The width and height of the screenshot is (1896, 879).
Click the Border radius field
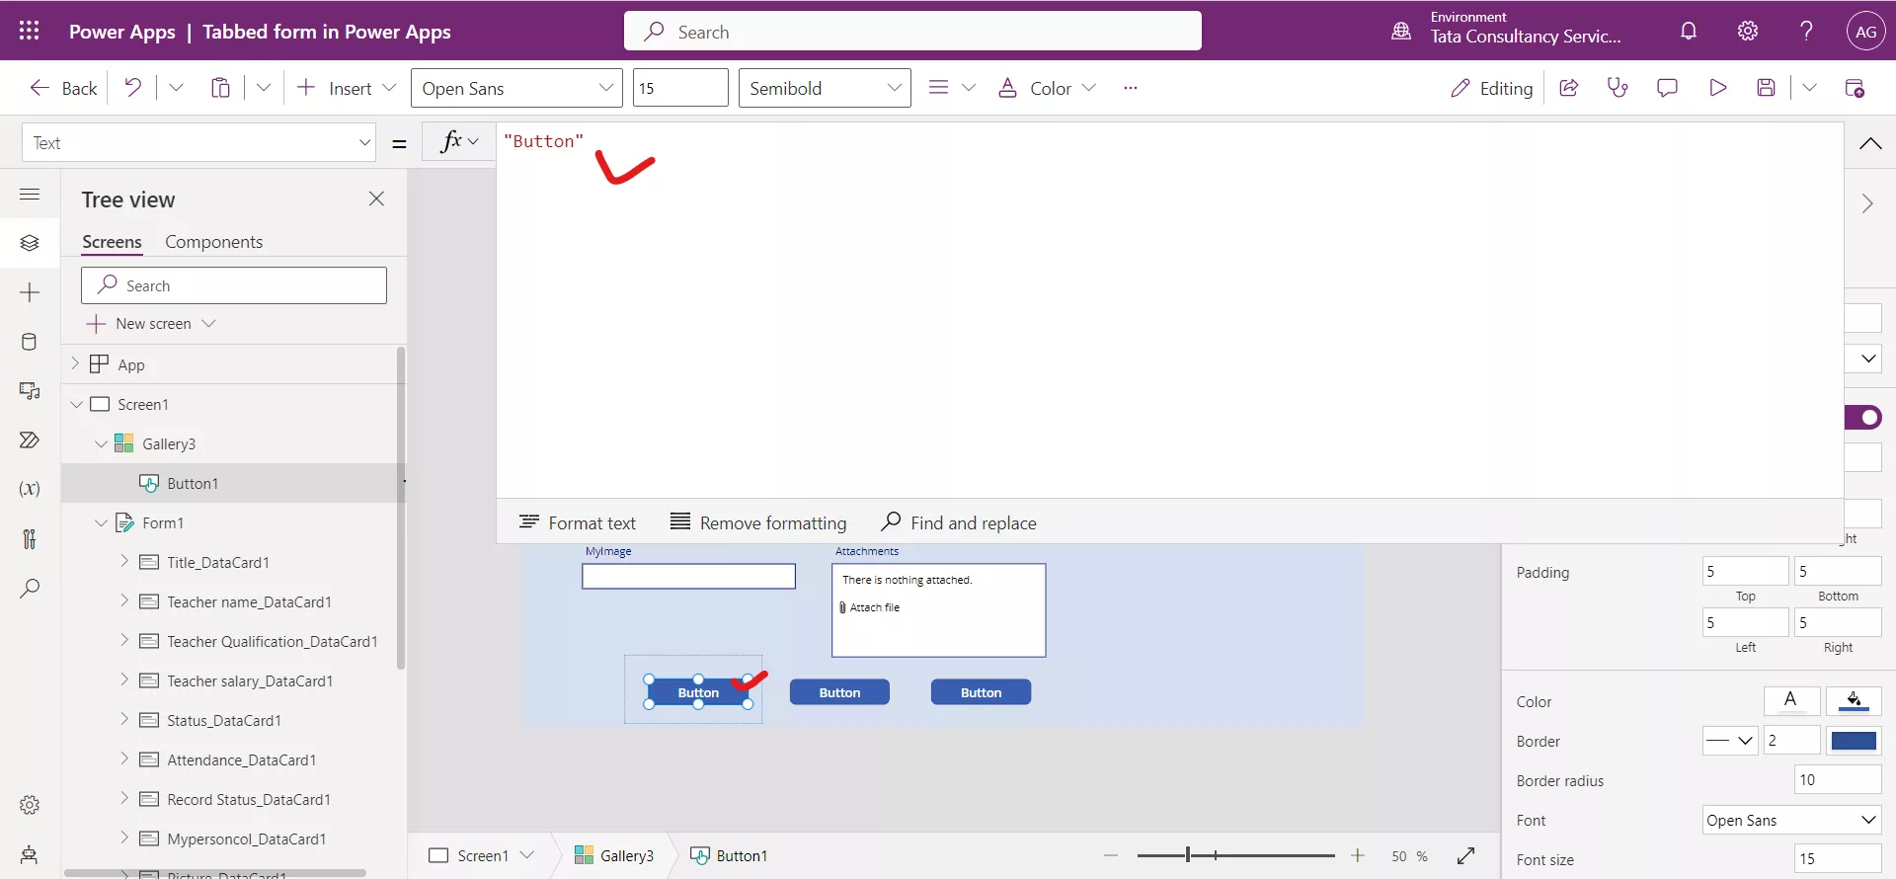click(1838, 779)
